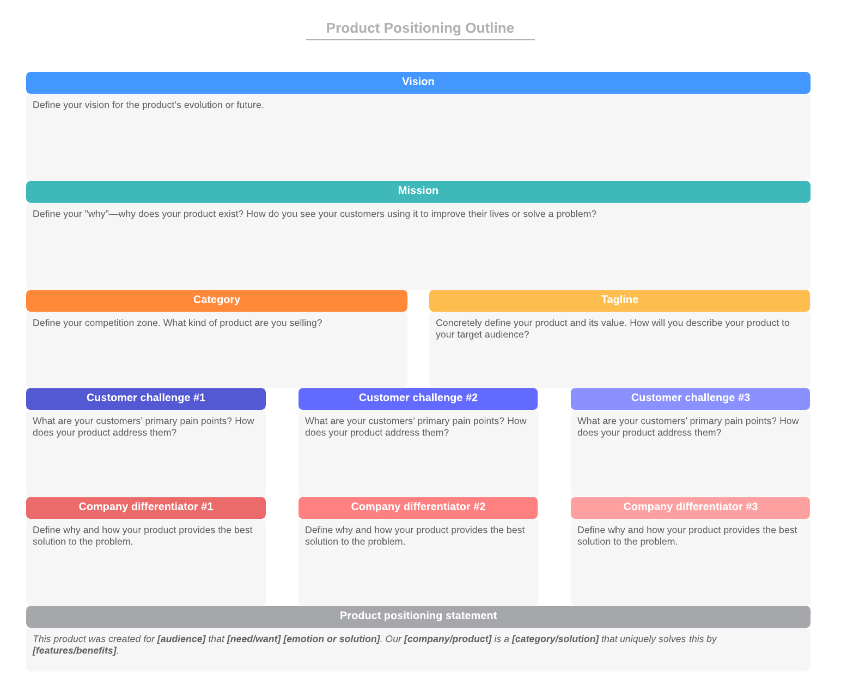Click the Tagline description text box
This screenshot has height=697, width=841.
pyautogui.click(x=612, y=329)
